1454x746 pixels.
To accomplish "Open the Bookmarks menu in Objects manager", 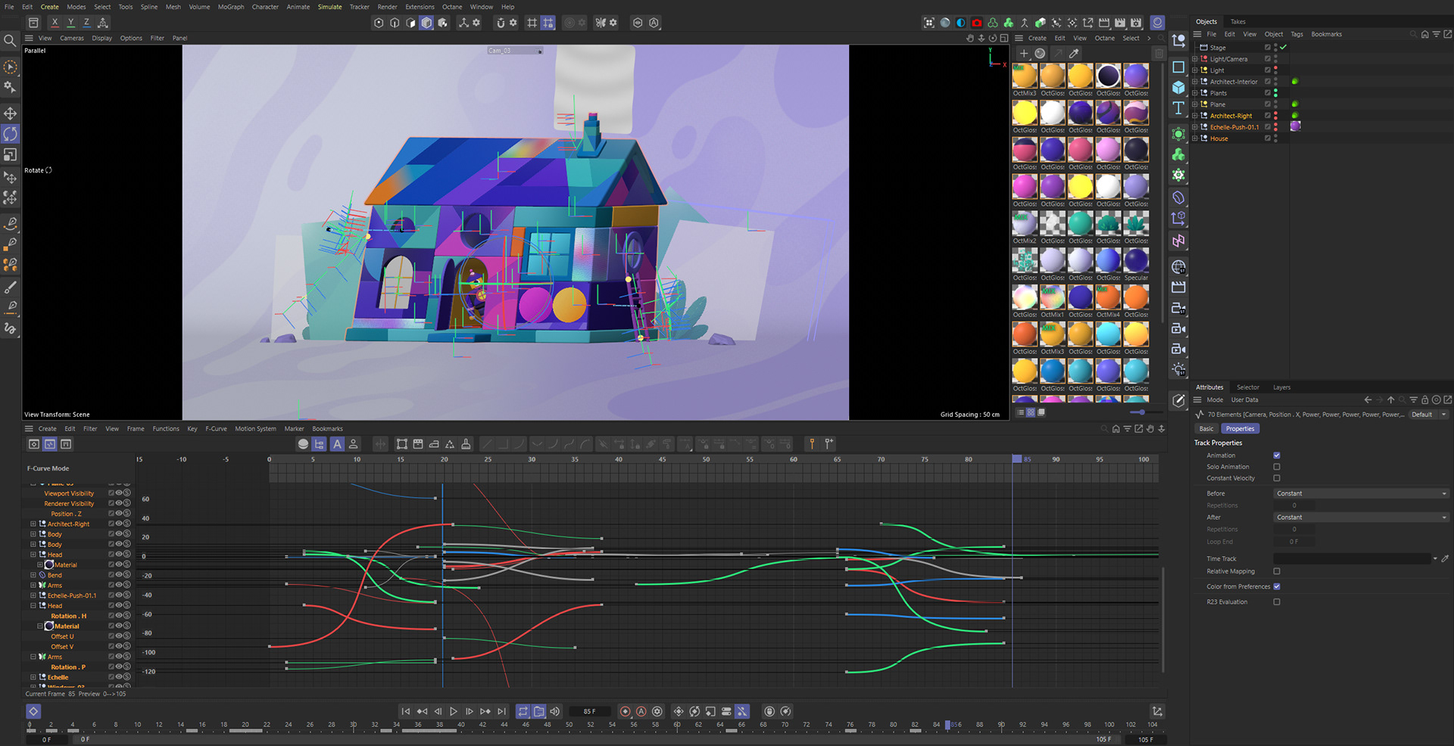I will (x=1326, y=34).
